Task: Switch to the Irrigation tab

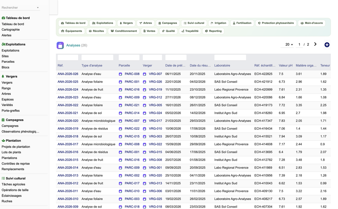Action: pyautogui.click(x=219, y=23)
